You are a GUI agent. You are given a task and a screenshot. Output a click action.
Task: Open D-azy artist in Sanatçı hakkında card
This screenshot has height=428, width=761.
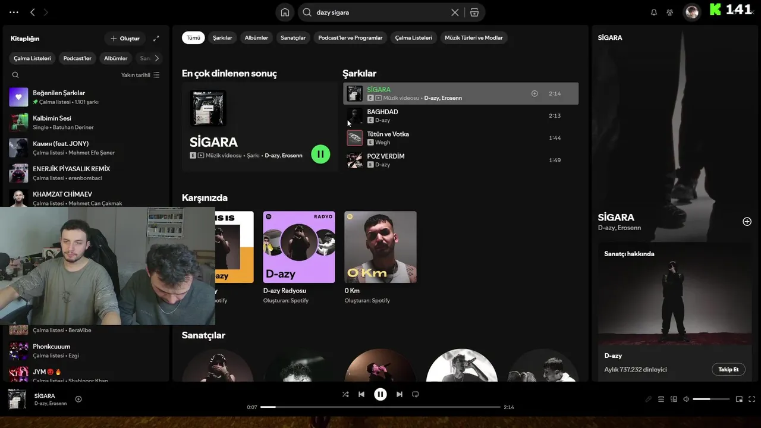coord(613,355)
